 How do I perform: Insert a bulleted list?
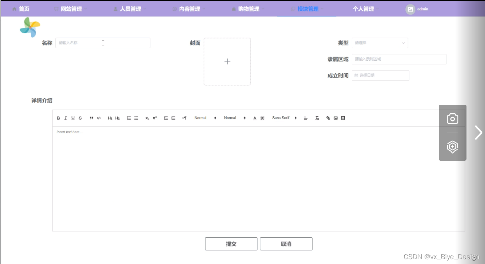click(x=136, y=118)
